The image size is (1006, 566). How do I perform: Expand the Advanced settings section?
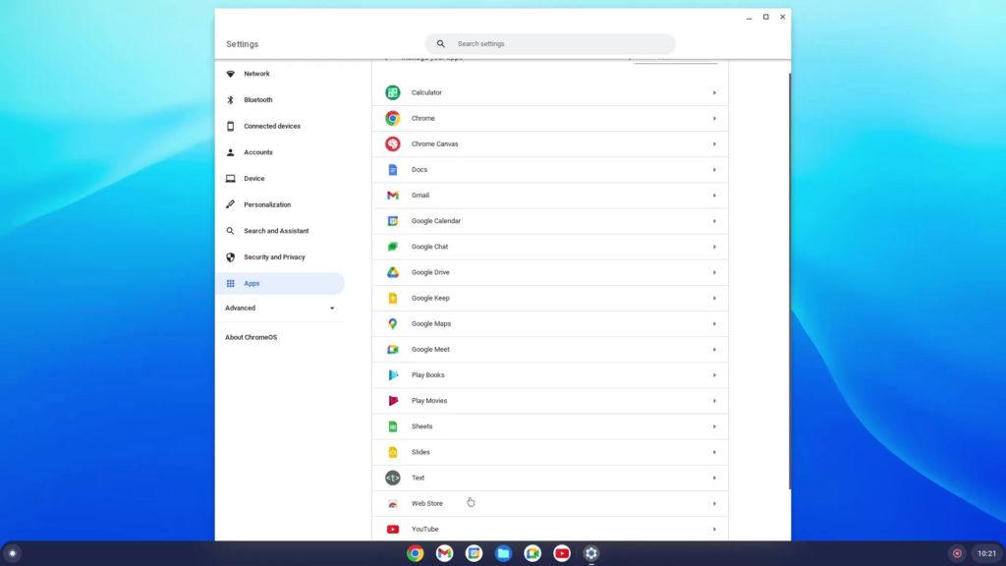[x=280, y=308]
